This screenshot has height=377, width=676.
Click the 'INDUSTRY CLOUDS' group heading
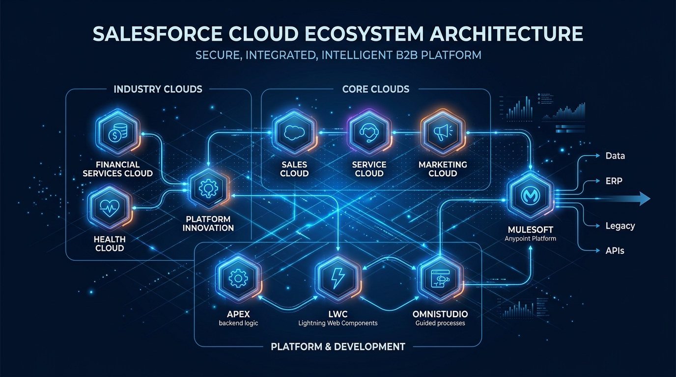point(158,89)
